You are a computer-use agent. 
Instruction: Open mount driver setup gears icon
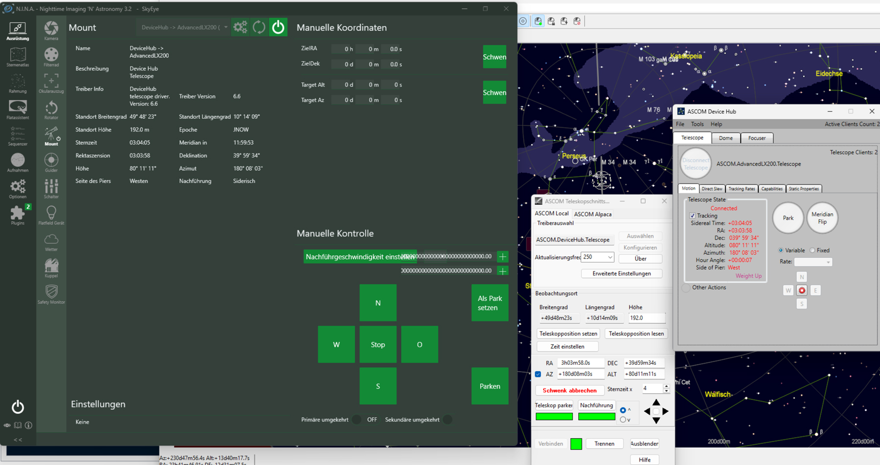(241, 27)
